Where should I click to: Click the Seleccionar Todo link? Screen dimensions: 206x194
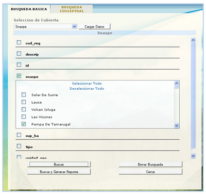pyautogui.click(x=87, y=84)
